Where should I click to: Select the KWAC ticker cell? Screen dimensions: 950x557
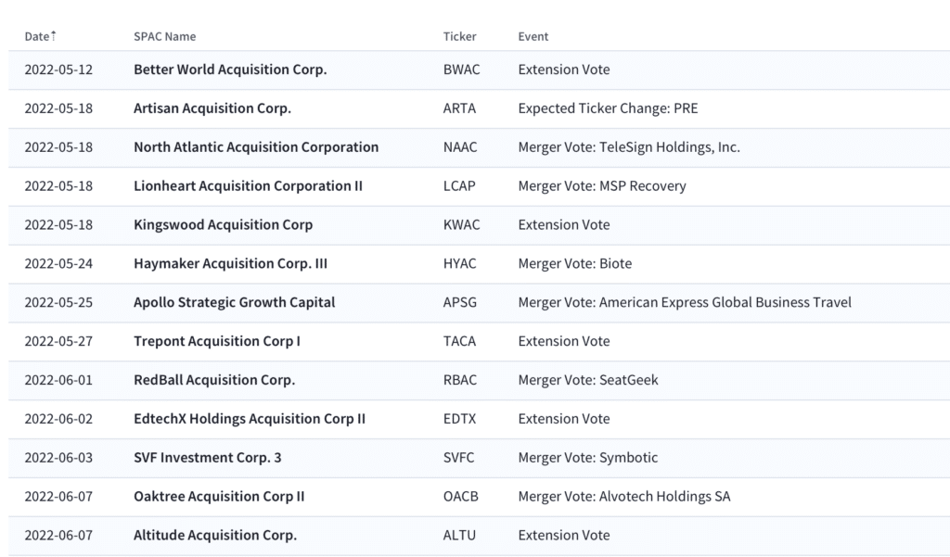click(x=462, y=224)
